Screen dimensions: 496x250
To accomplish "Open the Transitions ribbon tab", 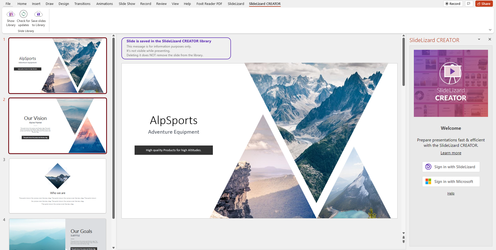I will [x=82, y=4].
